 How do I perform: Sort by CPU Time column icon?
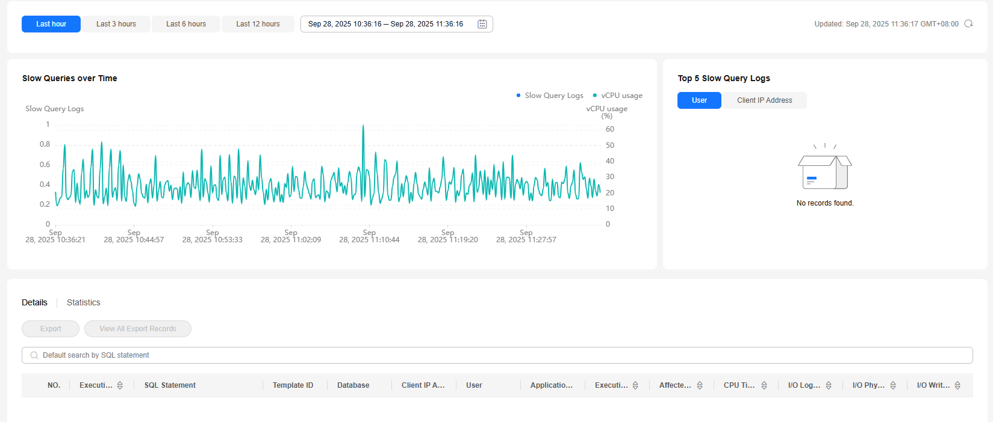(x=764, y=385)
